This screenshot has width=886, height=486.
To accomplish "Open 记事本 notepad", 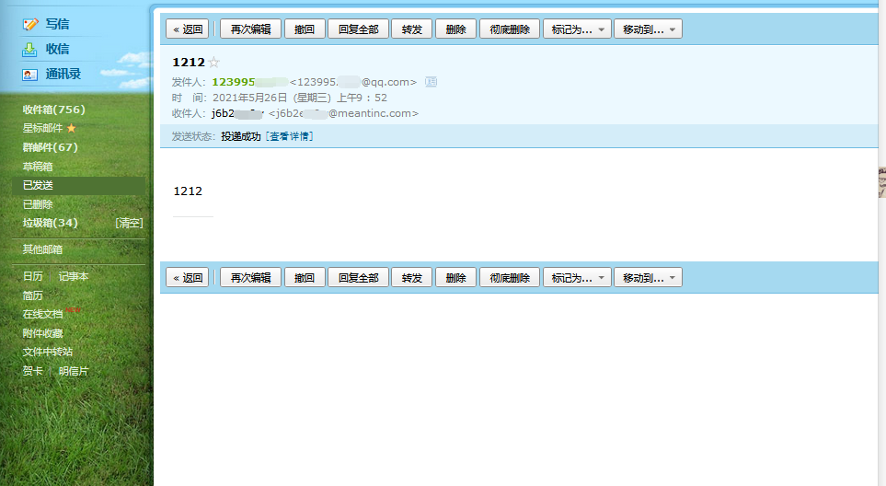I will coord(74,276).
